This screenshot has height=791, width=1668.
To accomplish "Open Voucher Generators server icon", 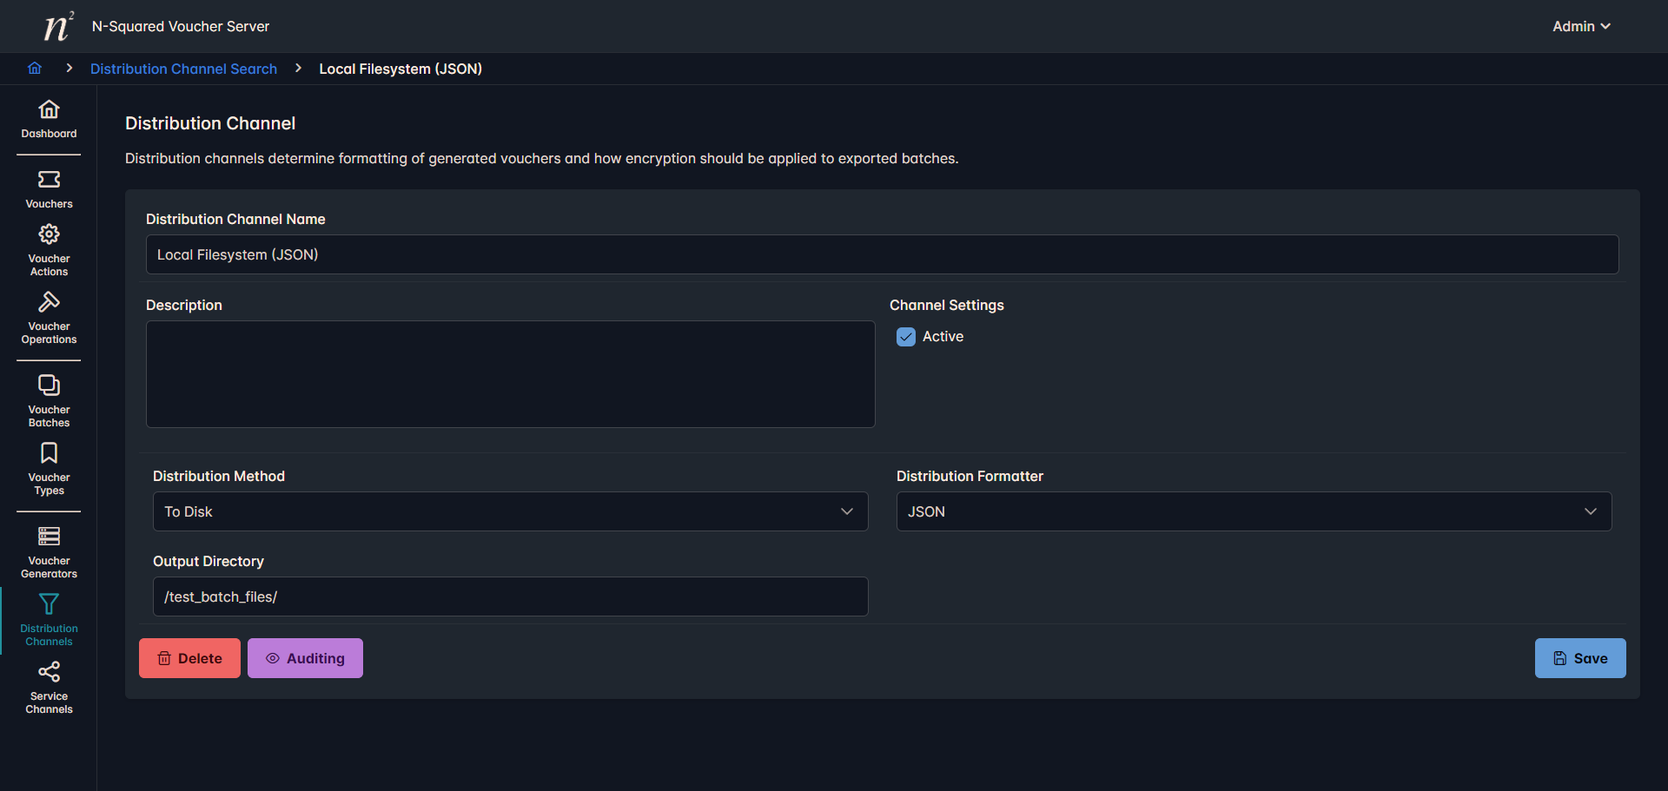I will [49, 537].
